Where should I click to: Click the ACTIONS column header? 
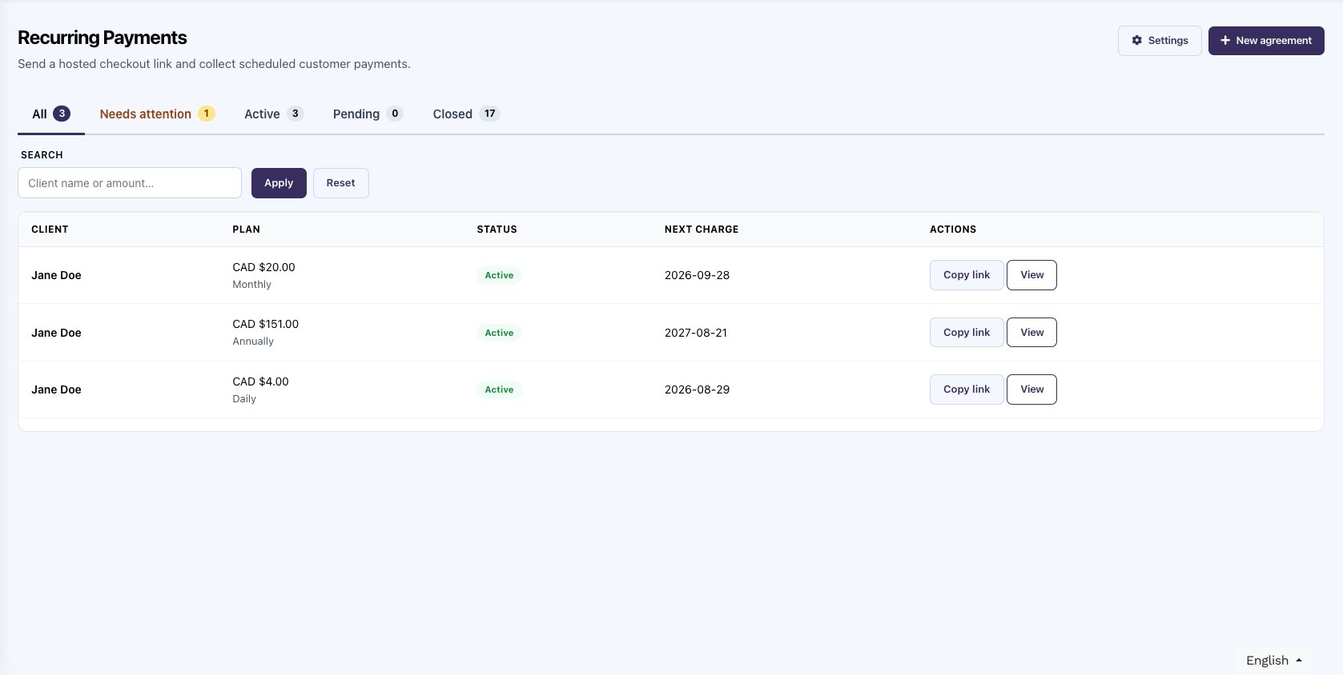tap(953, 230)
